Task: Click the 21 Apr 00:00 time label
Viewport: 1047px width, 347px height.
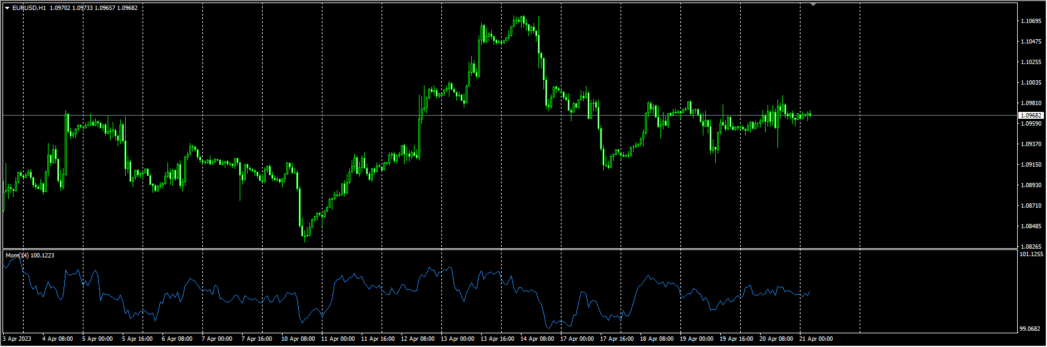Action: click(815, 339)
